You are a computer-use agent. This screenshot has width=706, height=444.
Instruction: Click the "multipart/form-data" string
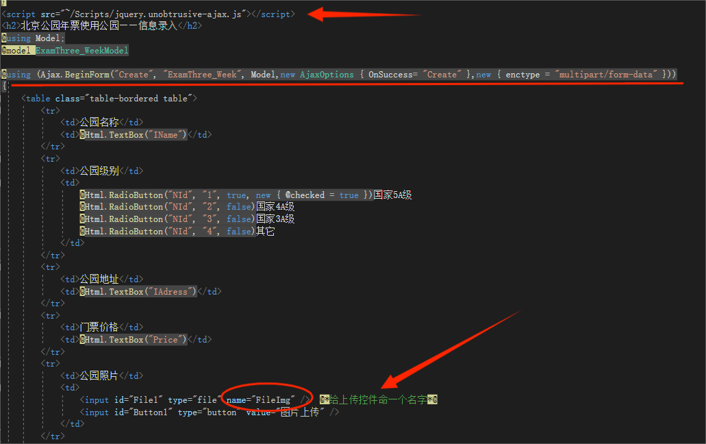606,74
